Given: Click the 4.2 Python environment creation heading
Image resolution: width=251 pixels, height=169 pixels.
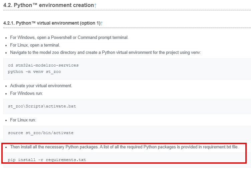Looking at the screenshot, I should (x=49, y=5).
